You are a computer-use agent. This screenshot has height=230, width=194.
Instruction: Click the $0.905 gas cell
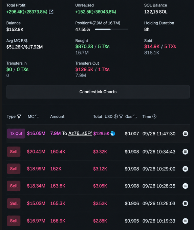(132, 221)
